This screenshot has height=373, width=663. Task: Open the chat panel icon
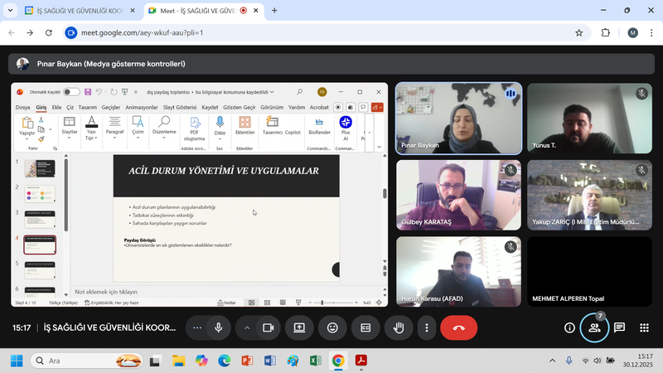pos(619,327)
